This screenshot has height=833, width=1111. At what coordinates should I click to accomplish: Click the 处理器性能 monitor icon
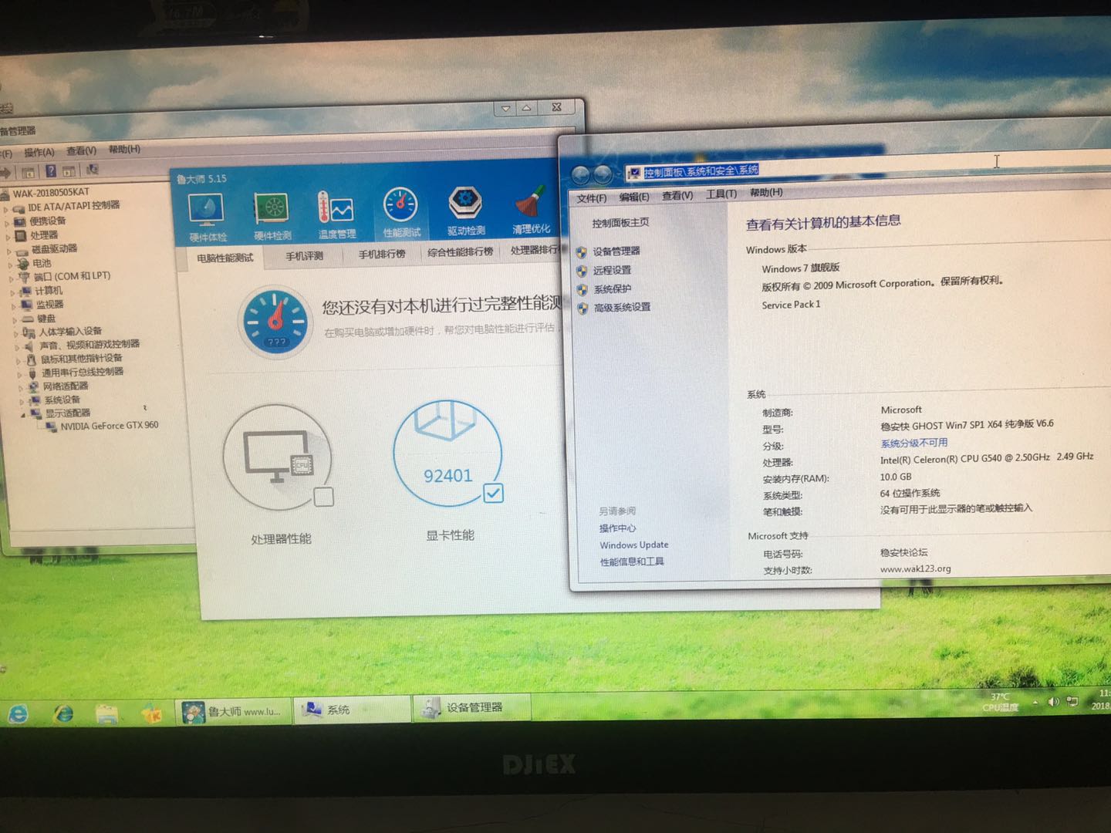pyautogui.click(x=278, y=457)
